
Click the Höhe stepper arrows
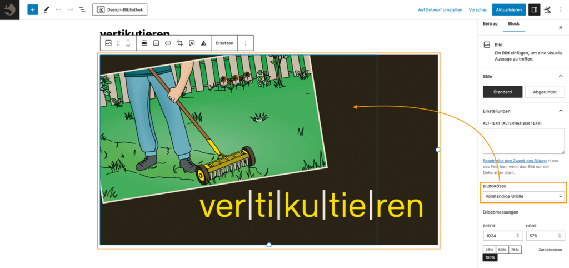[x=560, y=236]
